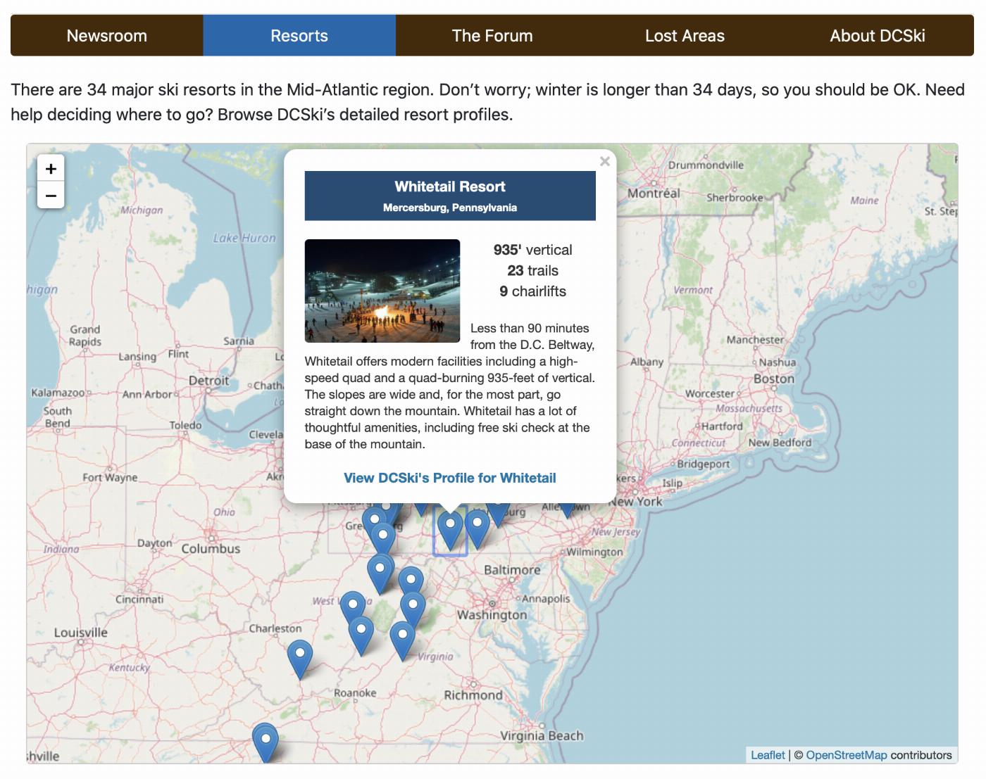Image resolution: width=986 pixels, height=779 pixels.
Task: Click the 9 chairlifts stat
Action: pos(533,291)
